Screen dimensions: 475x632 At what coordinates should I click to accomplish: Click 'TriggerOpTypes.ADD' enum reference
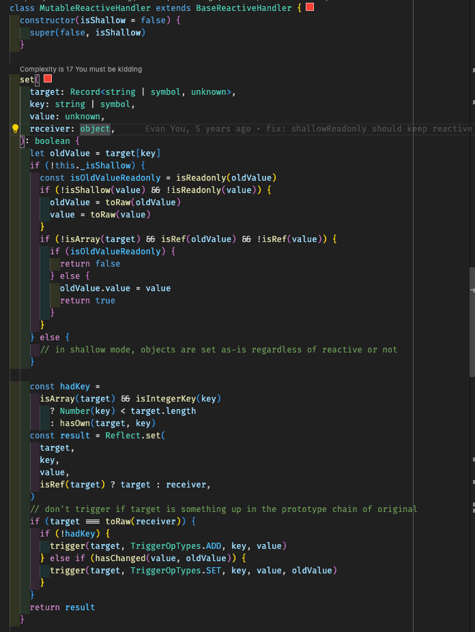pos(176,545)
